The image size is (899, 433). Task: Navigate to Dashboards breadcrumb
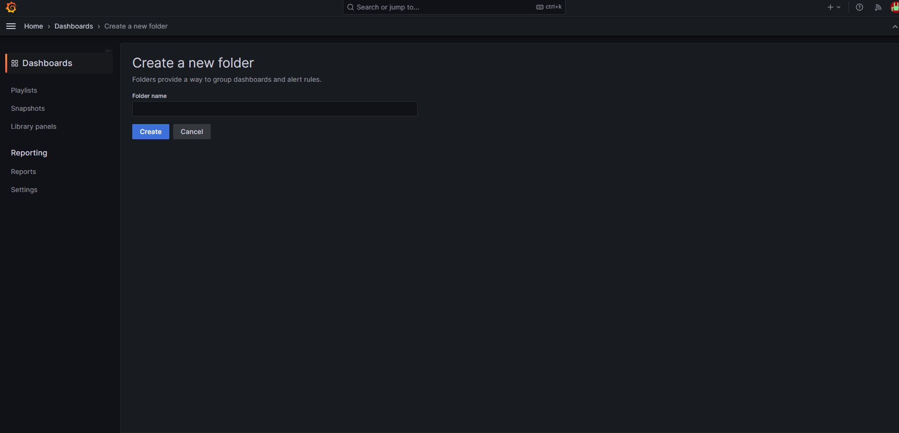74,26
